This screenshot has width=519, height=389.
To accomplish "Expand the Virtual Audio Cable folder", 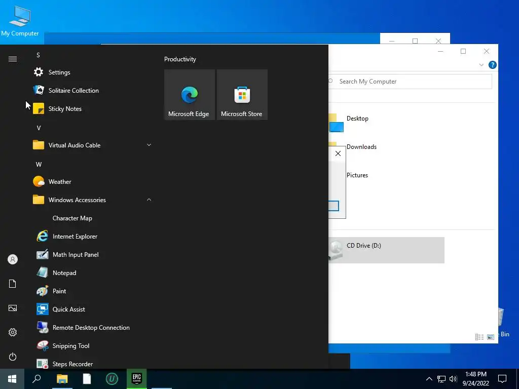I will [x=93, y=145].
